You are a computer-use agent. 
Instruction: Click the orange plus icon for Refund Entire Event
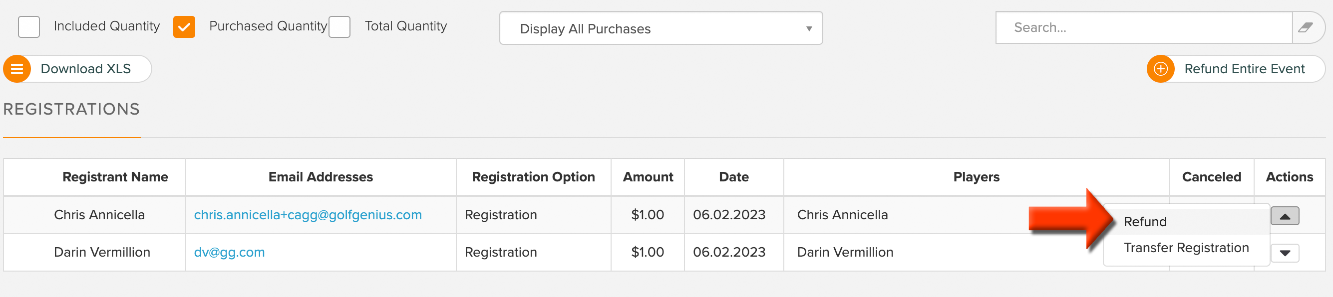pos(1161,69)
